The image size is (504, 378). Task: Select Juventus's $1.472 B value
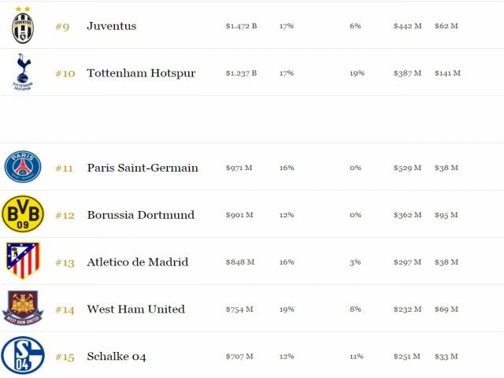coord(241,26)
